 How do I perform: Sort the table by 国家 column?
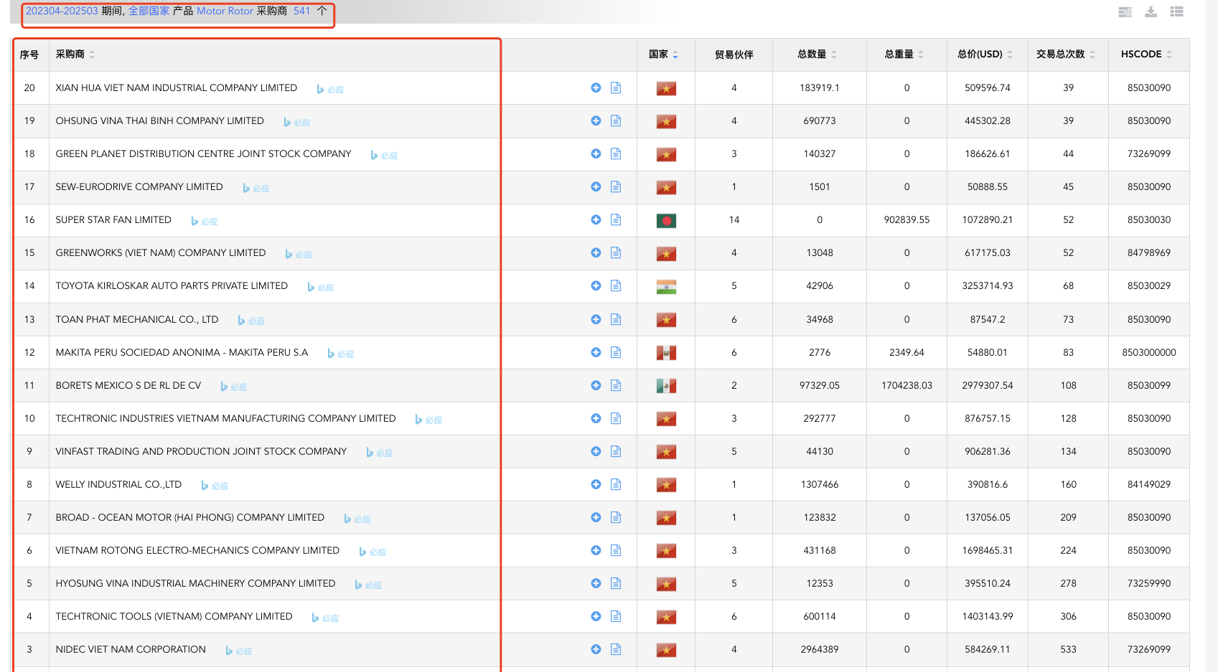(663, 55)
